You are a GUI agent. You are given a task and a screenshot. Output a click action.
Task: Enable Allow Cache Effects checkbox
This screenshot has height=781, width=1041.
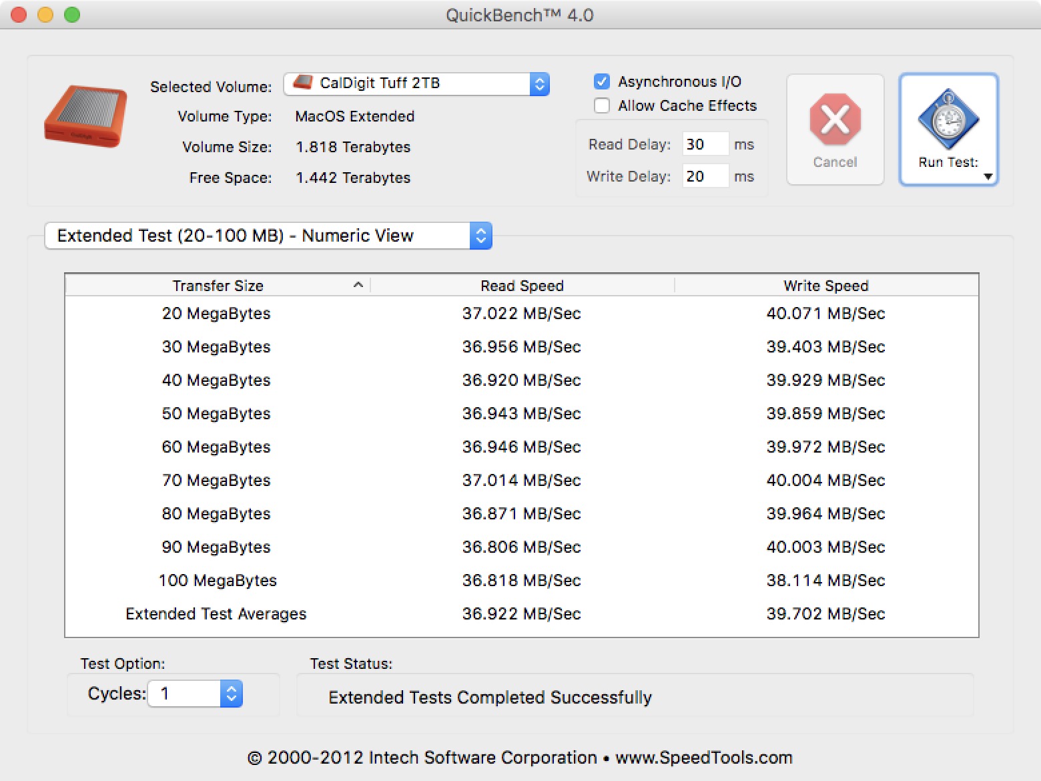pyautogui.click(x=602, y=105)
